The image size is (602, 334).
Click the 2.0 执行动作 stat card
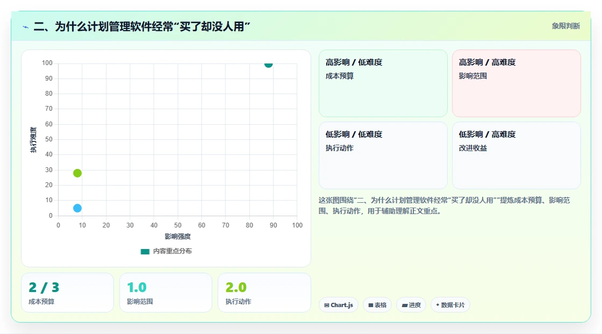click(x=264, y=293)
